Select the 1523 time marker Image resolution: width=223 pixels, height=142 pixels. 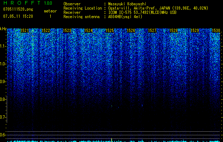tap(67, 31)
